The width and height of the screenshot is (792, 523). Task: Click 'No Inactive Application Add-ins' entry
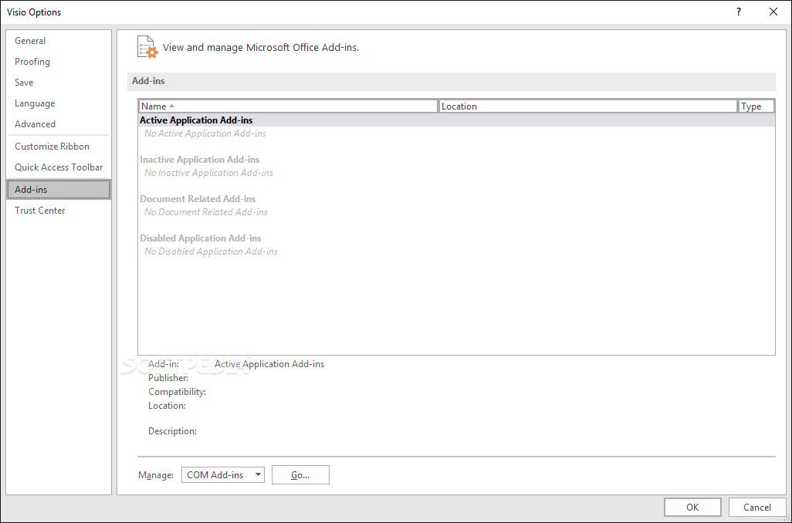tap(208, 173)
